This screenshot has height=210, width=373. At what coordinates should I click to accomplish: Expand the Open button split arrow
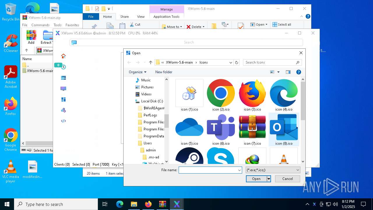(269, 179)
